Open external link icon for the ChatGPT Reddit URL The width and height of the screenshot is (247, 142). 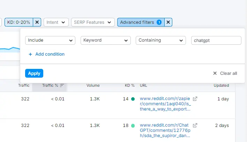point(195,125)
